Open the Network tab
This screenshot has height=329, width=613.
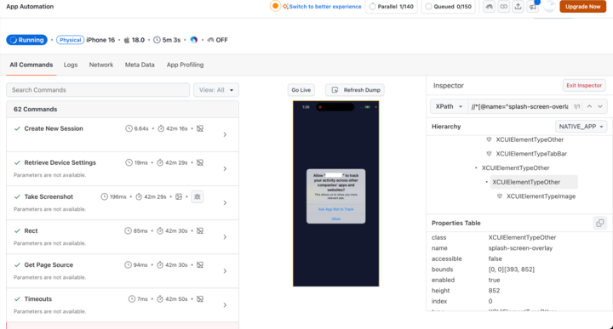point(100,65)
